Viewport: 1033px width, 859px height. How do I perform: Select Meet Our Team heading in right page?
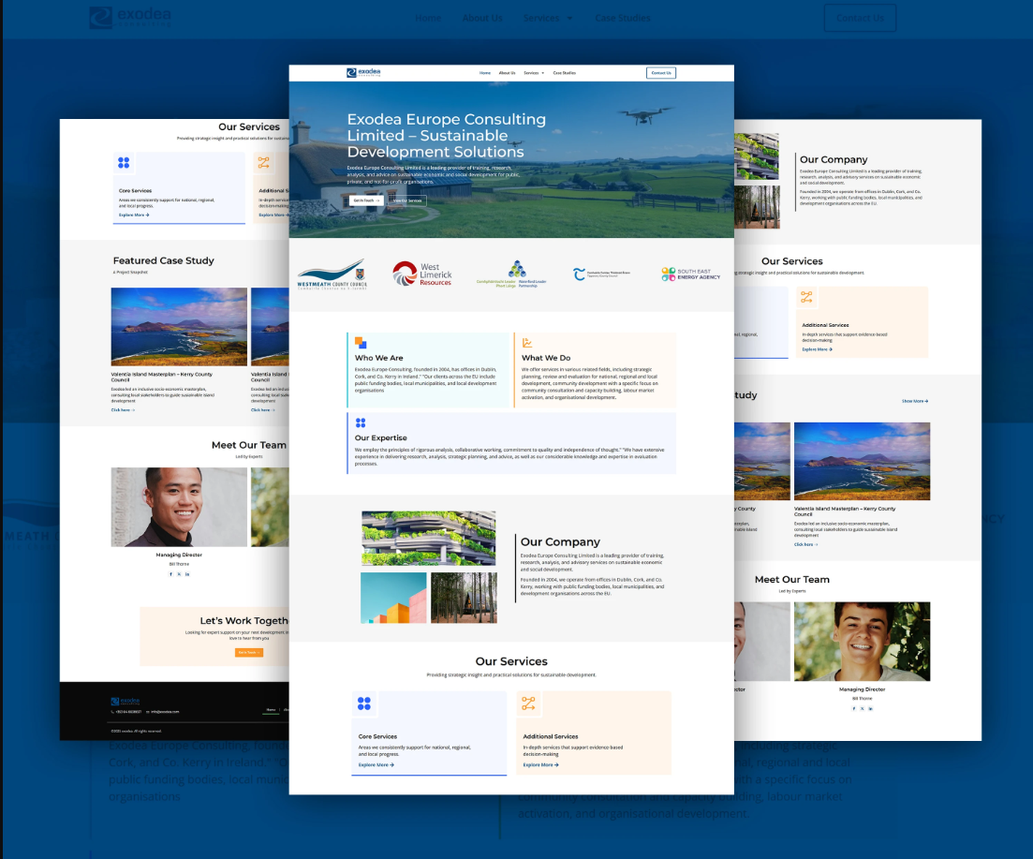click(792, 579)
